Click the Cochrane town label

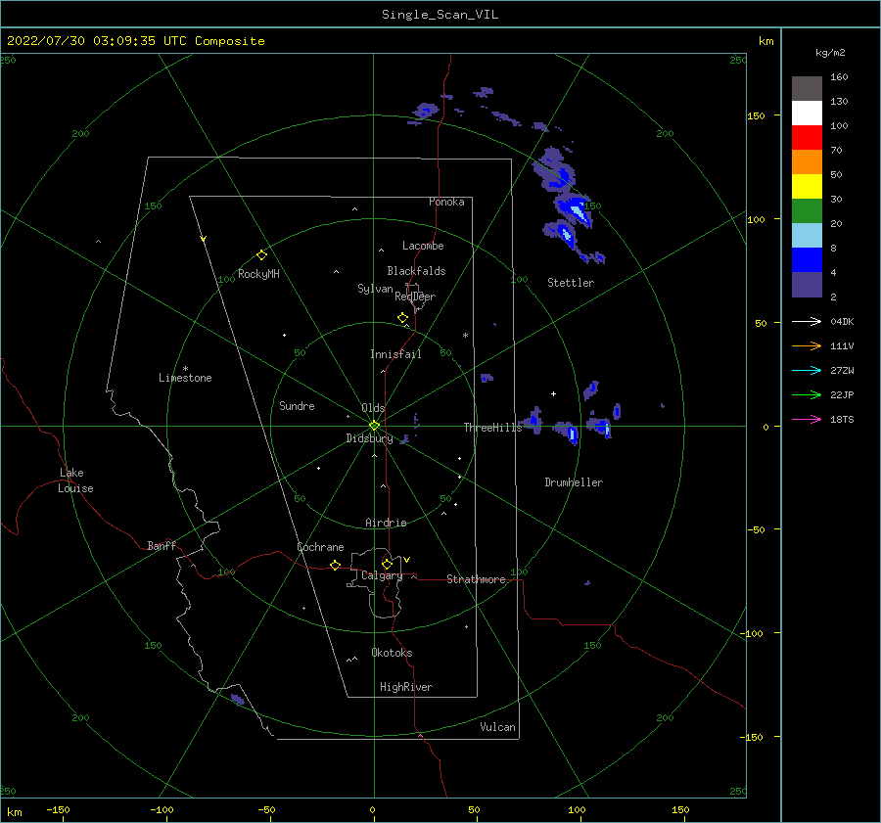coord(320,547)
